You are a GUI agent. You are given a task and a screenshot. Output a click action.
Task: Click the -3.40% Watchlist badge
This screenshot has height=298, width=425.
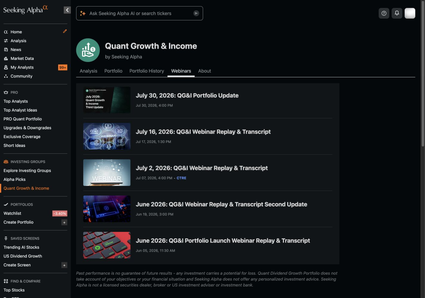pos(60,213)
